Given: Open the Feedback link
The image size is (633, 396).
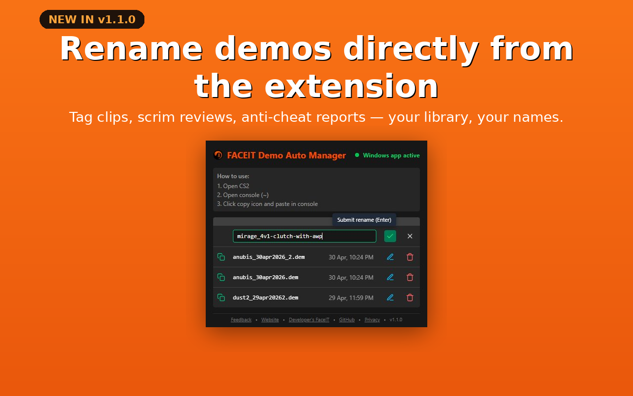Looking at the screenshot, I should (x=241, y=320).
